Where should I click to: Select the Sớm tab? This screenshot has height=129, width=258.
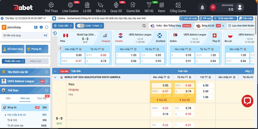(8, 98)
